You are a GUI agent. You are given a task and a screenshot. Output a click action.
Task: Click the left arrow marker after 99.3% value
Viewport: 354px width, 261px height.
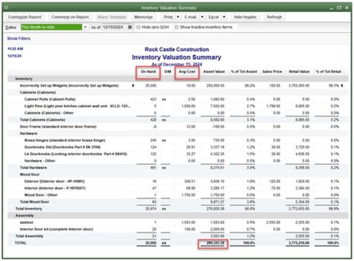342,85
